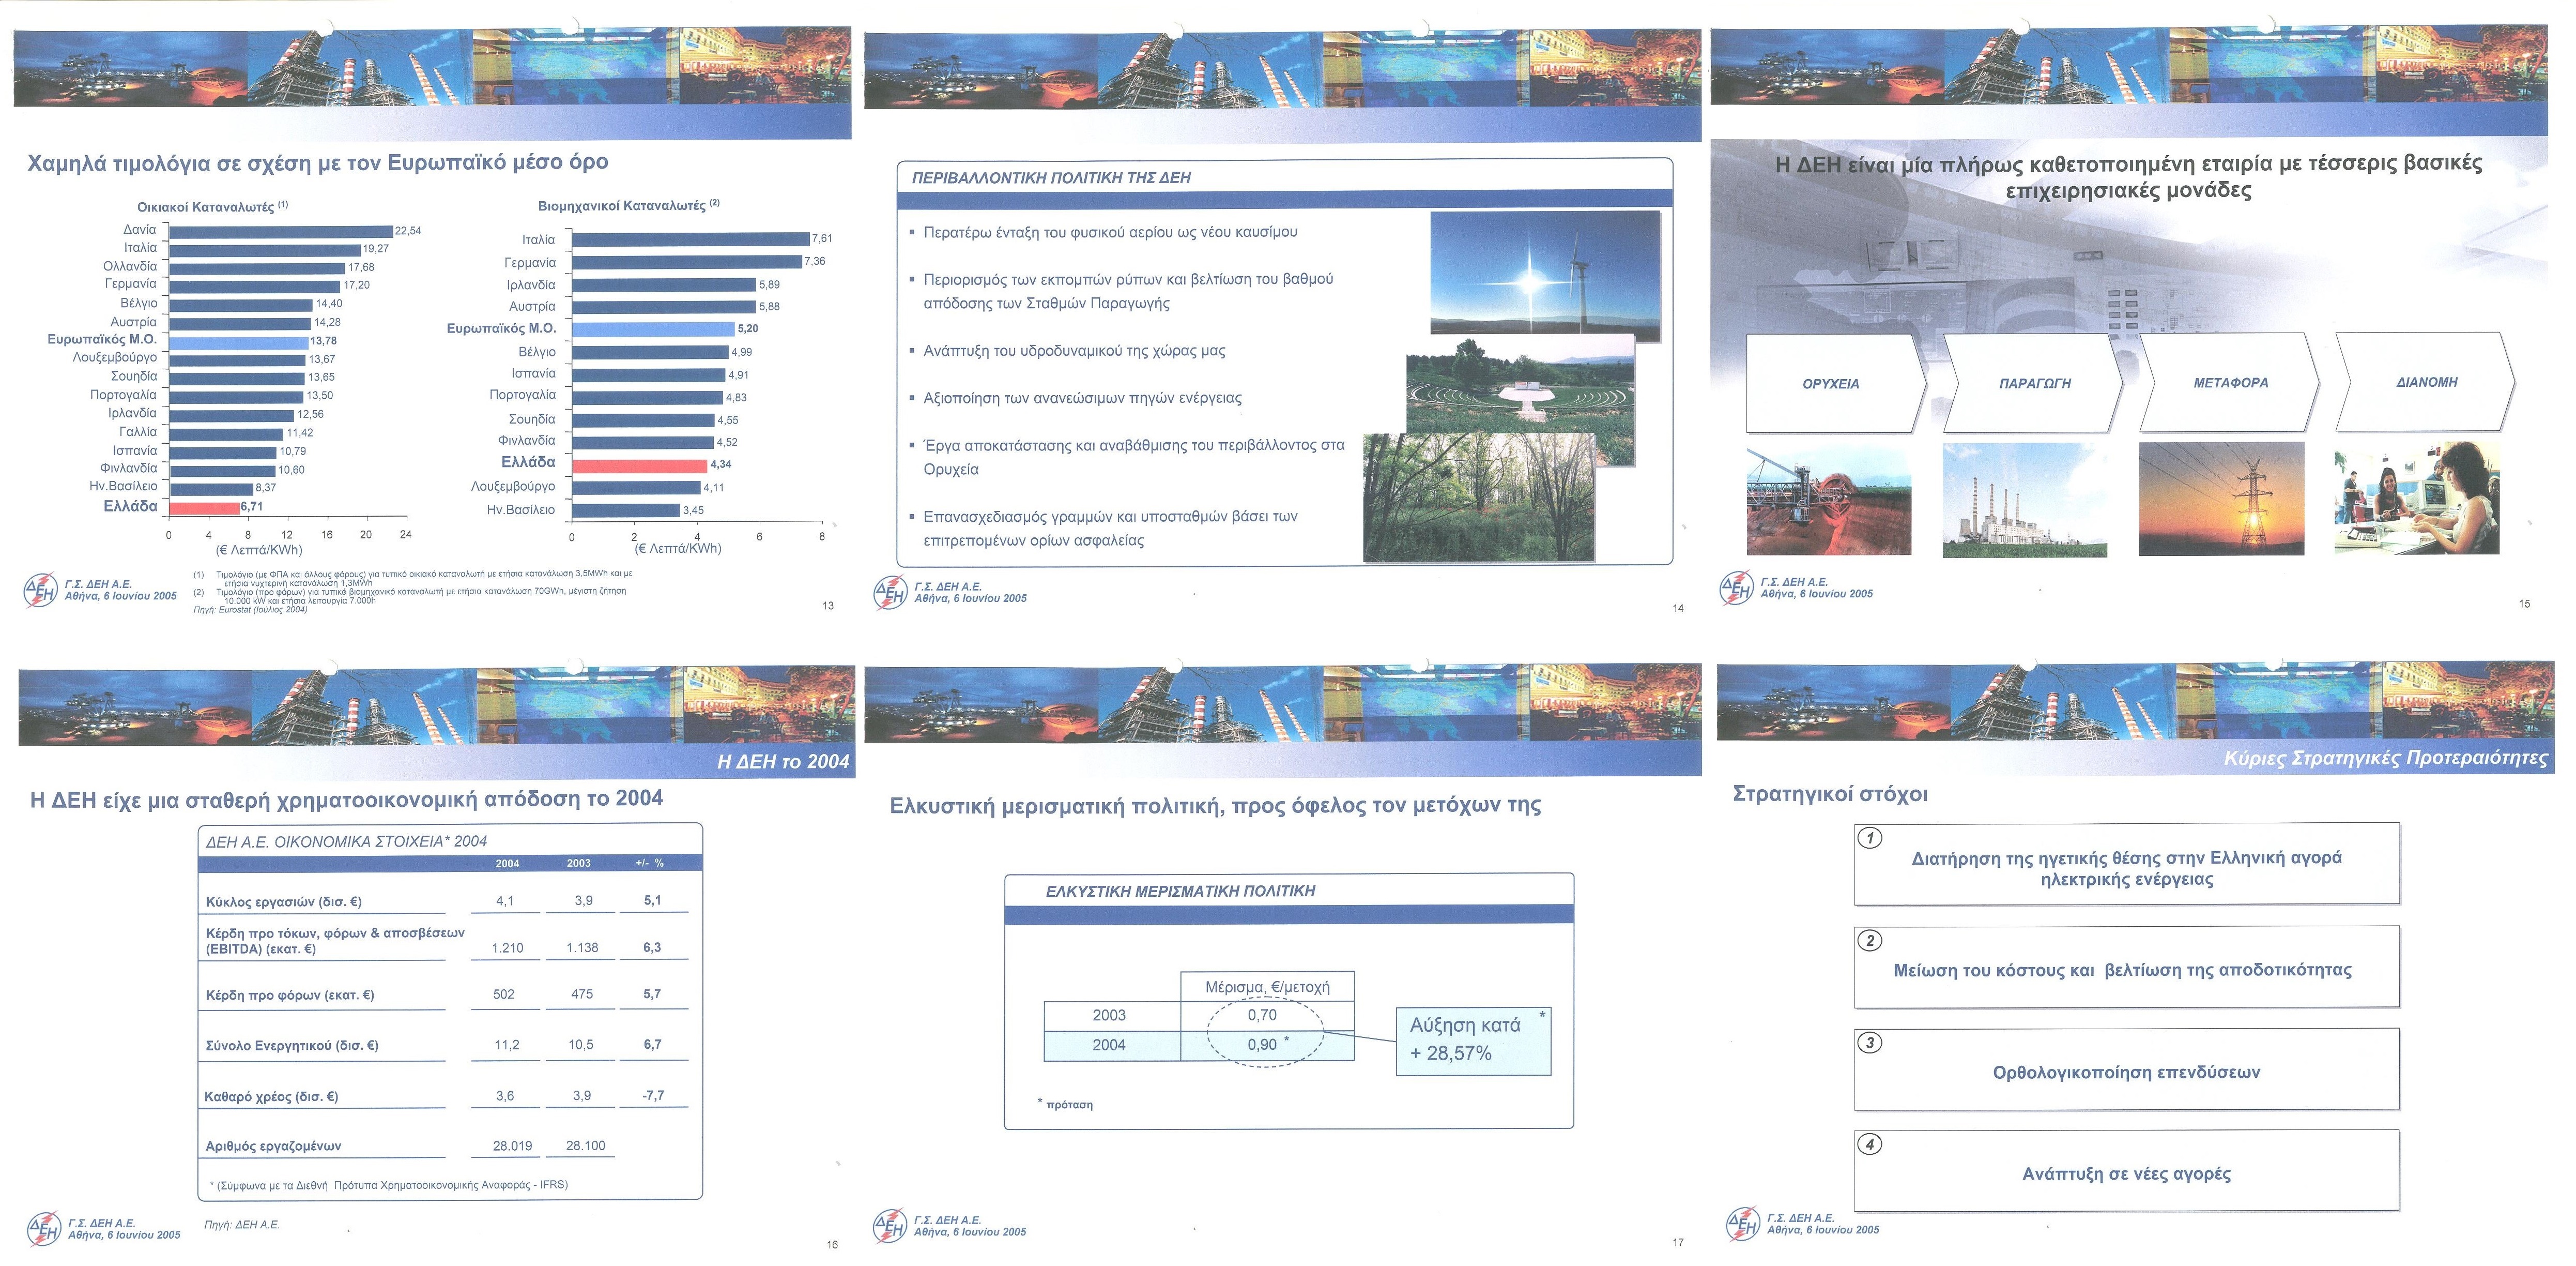Click the 'Μείωση του κόστους' goal box
This screenshot has width=2576, height=1266.
(2127, 967)
